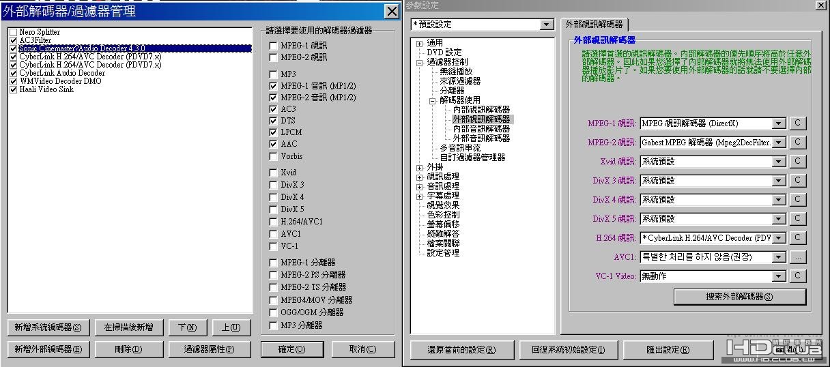The width and height of the screenshot is (830, 367).
Task: Switch to the 外部視訊解碼器 tab
Action: 594,24
